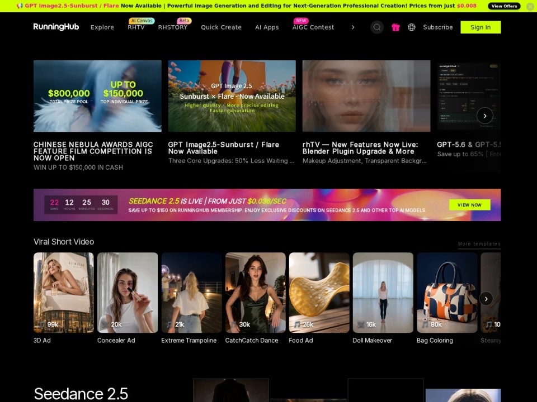Image resolution: width=537 pixels, height=402 pixels.
Task: Open AIGC Contest page
Action: coord(313,27)
